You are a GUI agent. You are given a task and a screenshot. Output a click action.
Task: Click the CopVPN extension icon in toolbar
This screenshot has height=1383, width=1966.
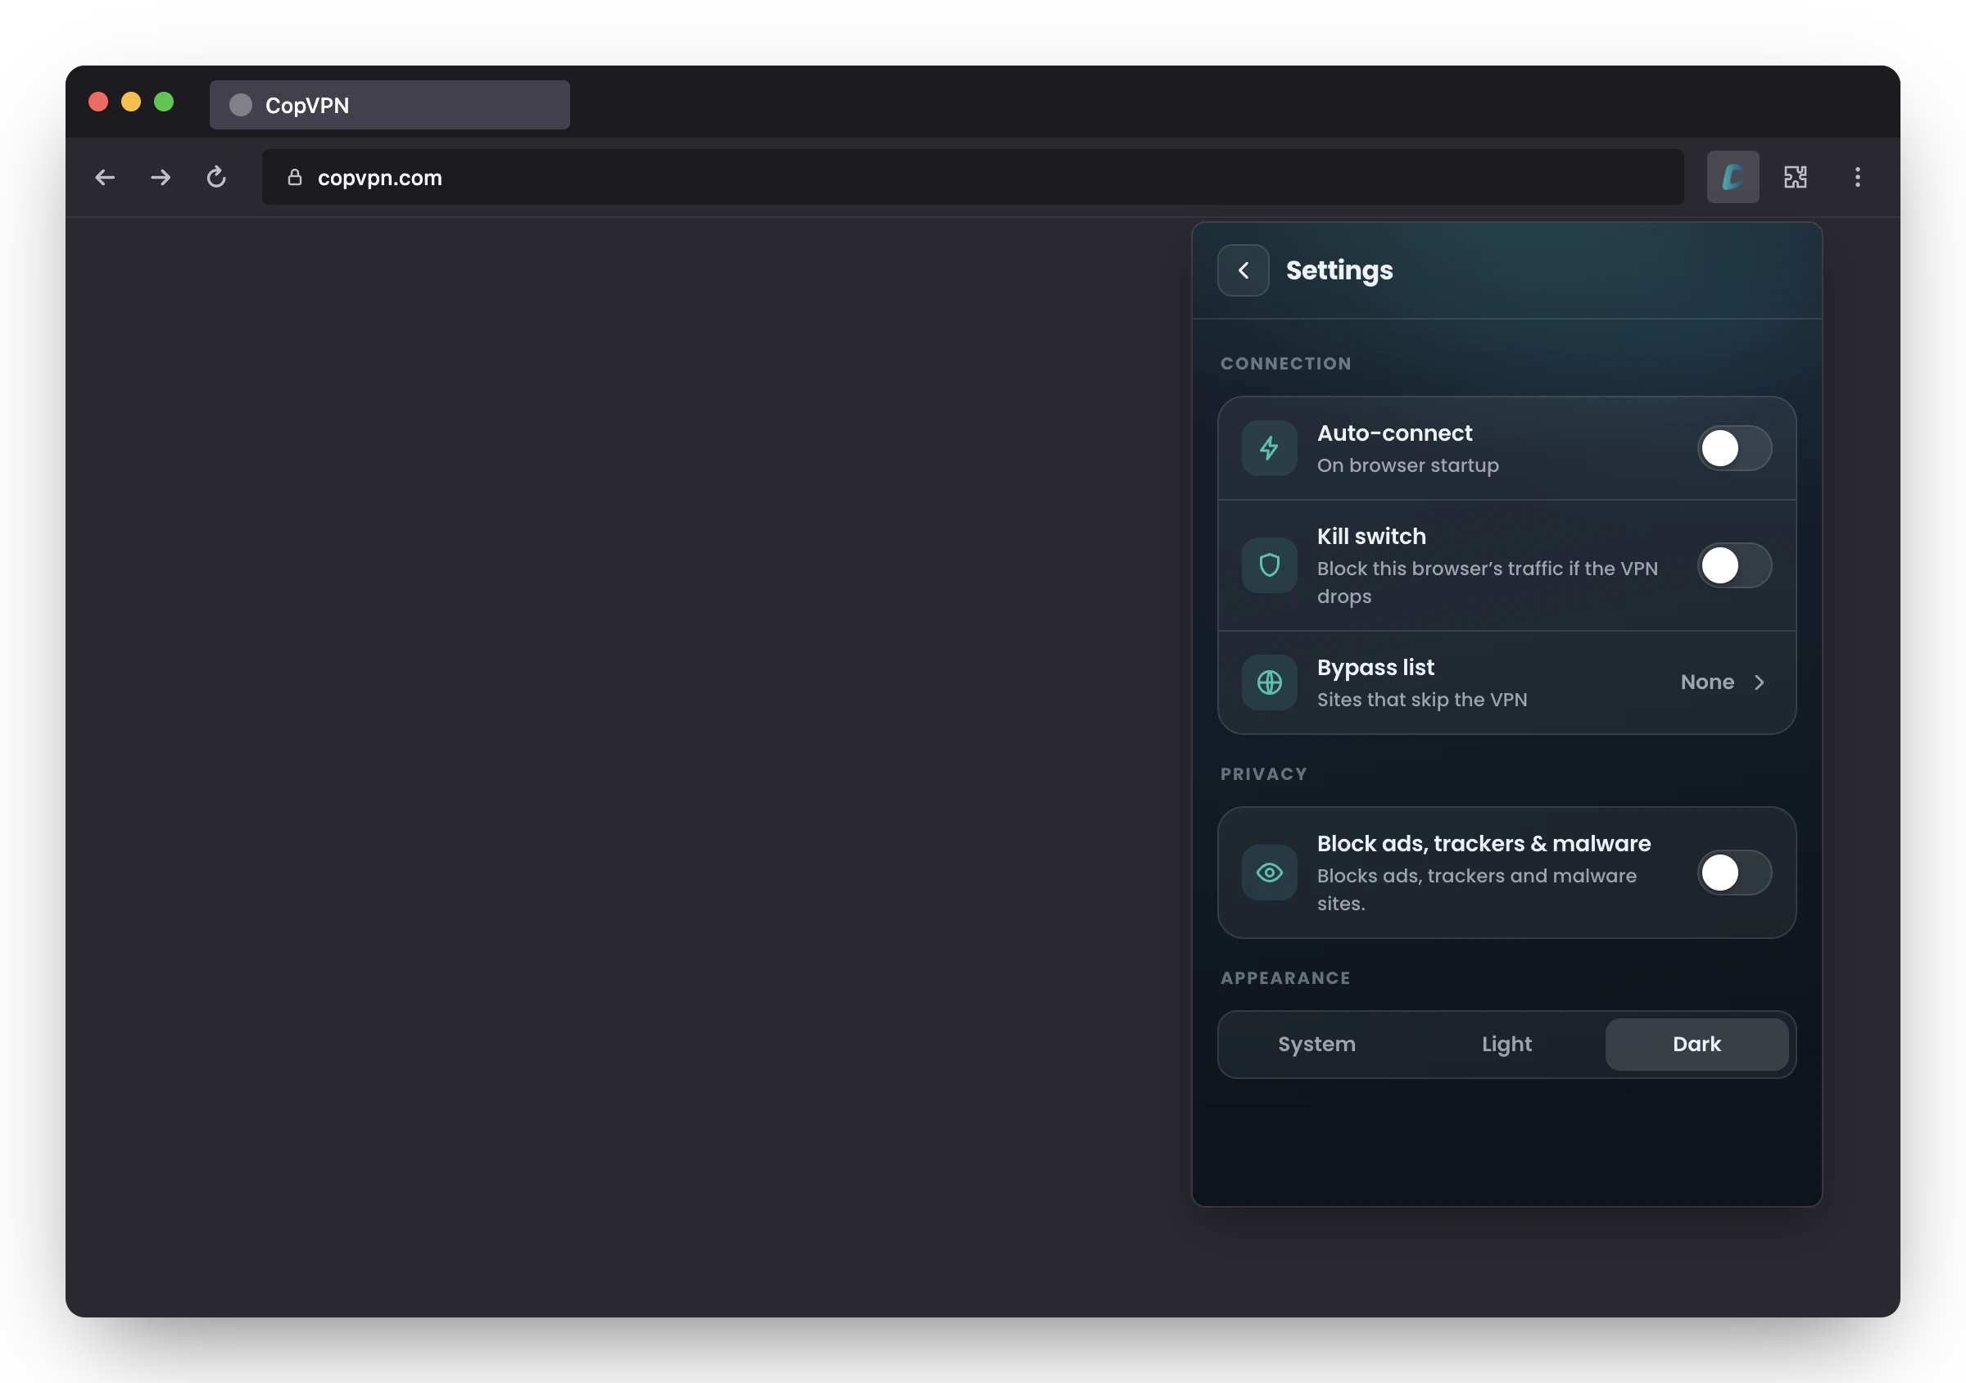[x=1733, y=177]
